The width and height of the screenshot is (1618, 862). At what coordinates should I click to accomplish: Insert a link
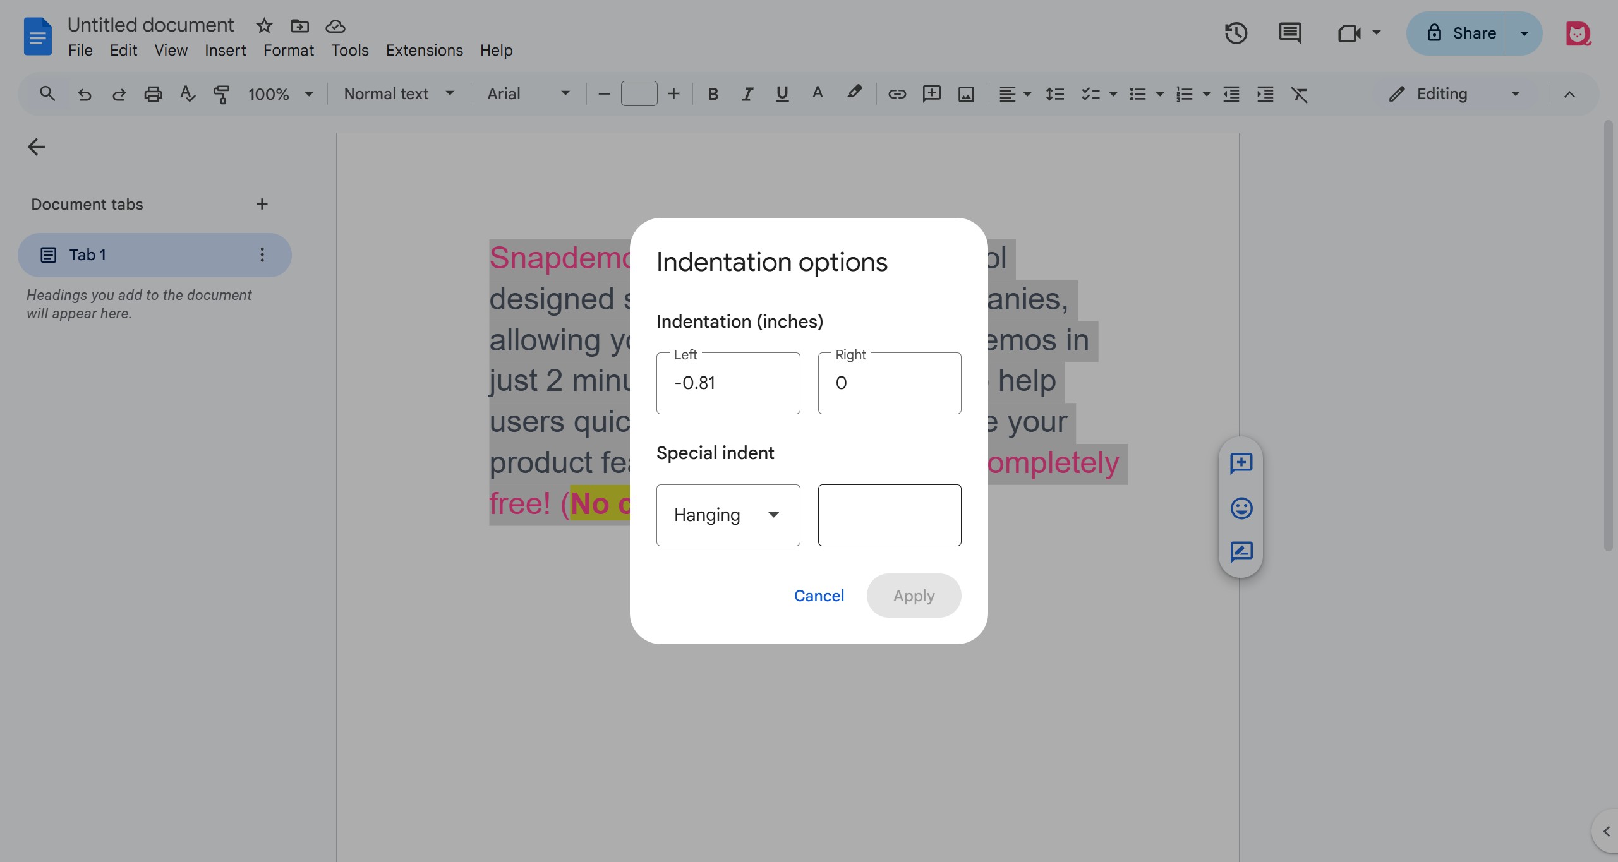pyautogui.click(x=897, y=94)
